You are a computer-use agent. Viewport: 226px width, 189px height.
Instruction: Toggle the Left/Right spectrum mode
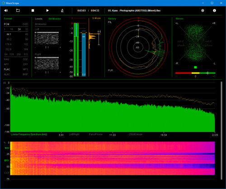[x=74, y=134]
